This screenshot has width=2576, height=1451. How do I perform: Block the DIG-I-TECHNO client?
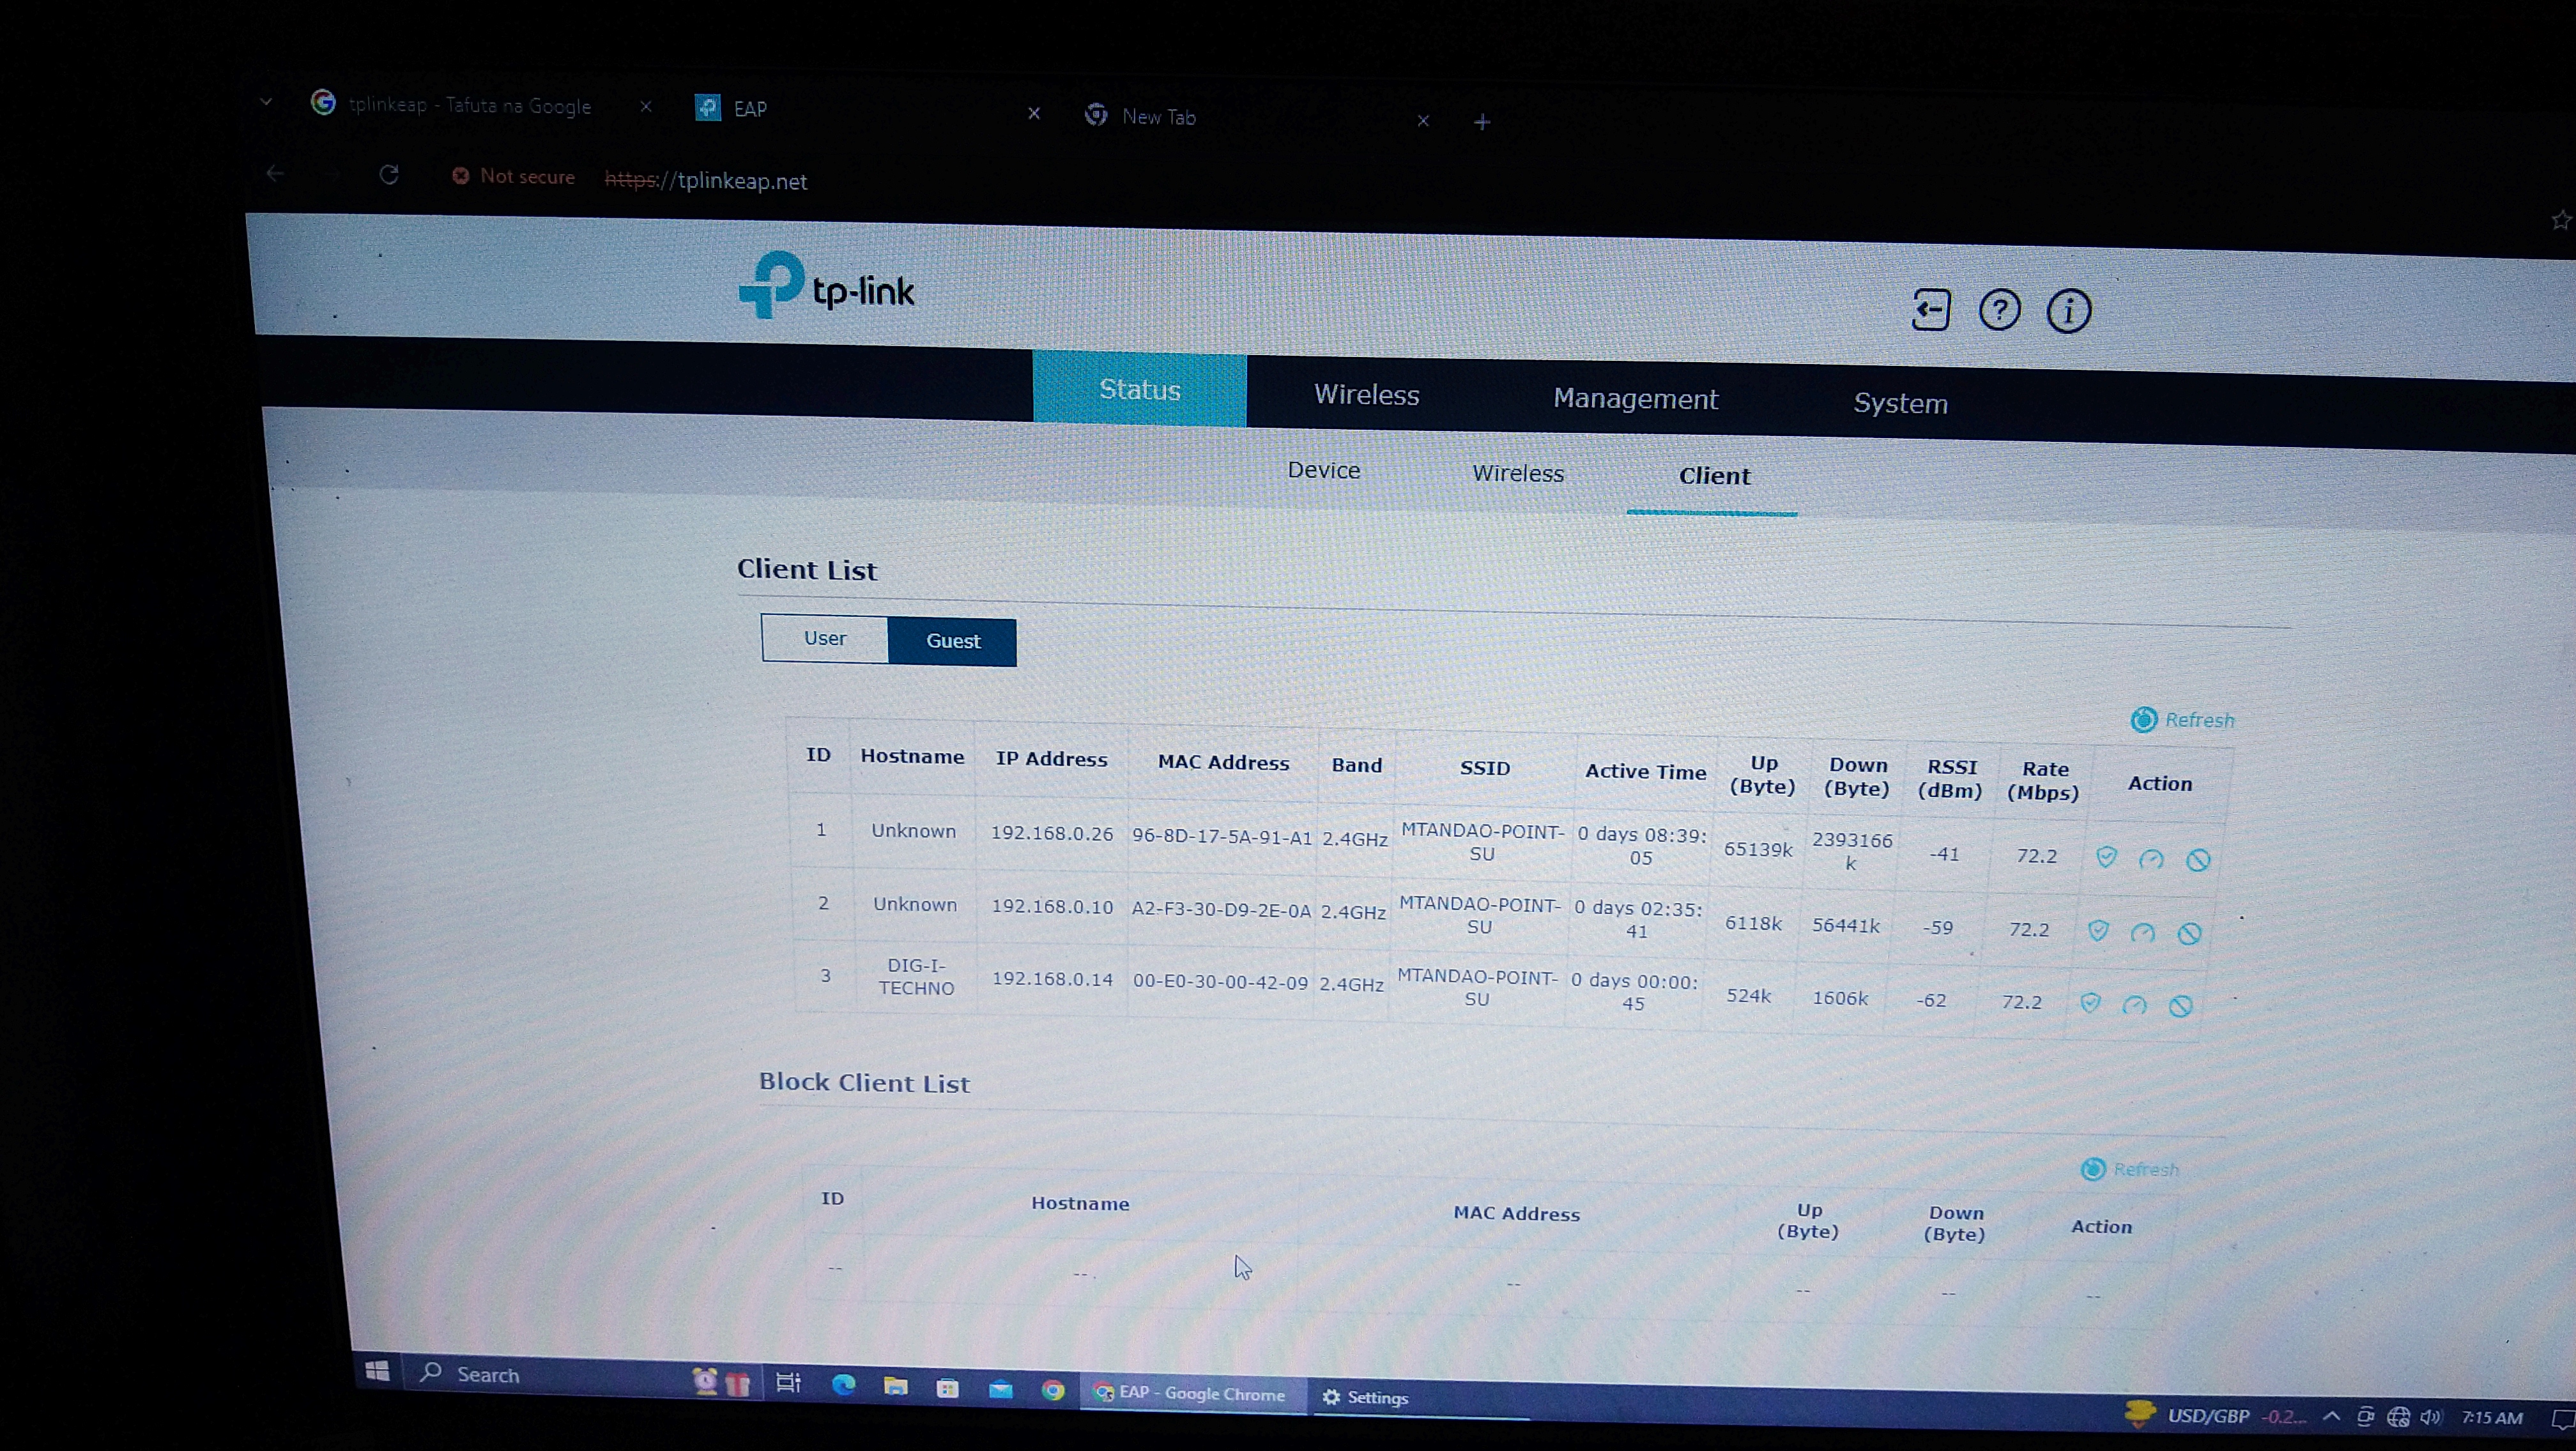pyautogui.click(x=2181, y=1007)
